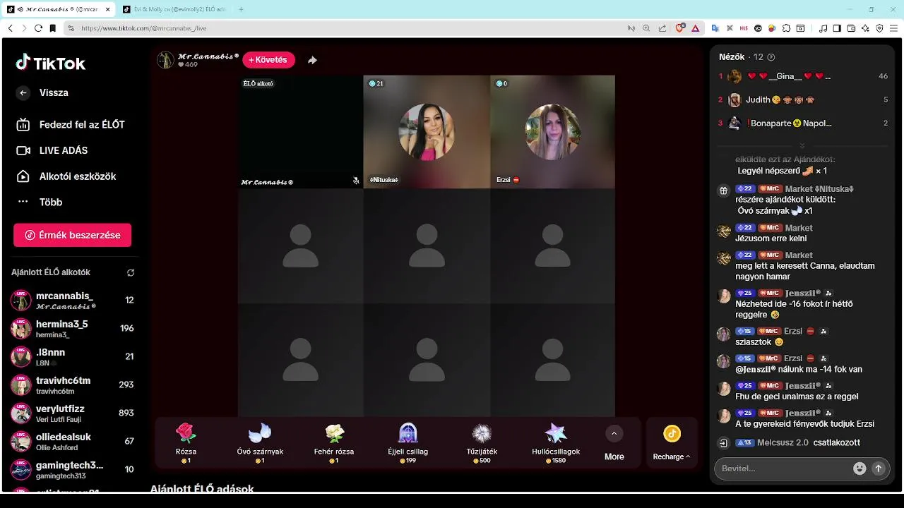Open the emoji picker in chat
The width and height of the screenshot is (904, 508).
pyautogui.click(x=860, y=468)
